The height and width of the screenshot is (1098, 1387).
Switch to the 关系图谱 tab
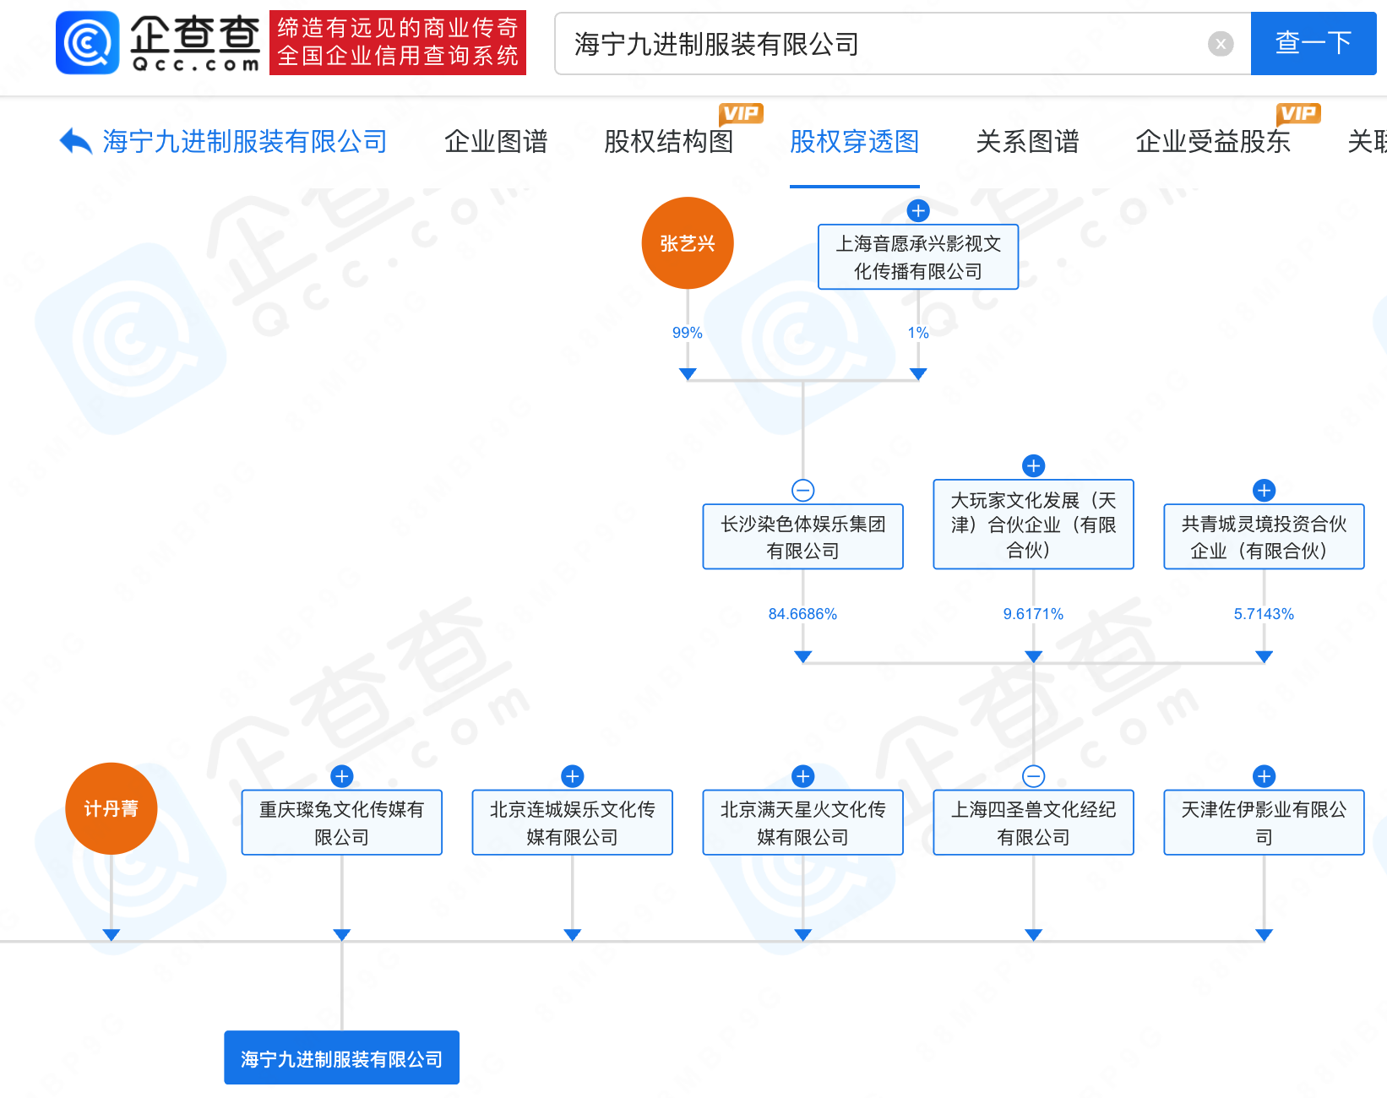point(1027,141)
